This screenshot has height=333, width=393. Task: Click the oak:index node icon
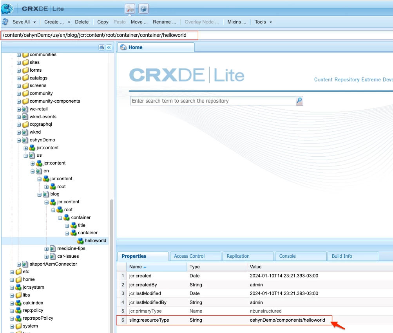click(x=18, y=303)
